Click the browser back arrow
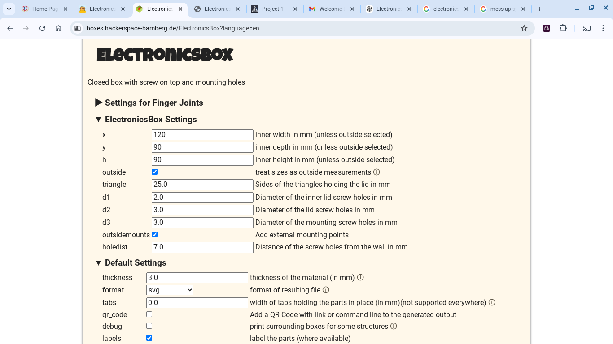Image resolution: width=613 pixels, height=344 pixels. coord(10,28)
